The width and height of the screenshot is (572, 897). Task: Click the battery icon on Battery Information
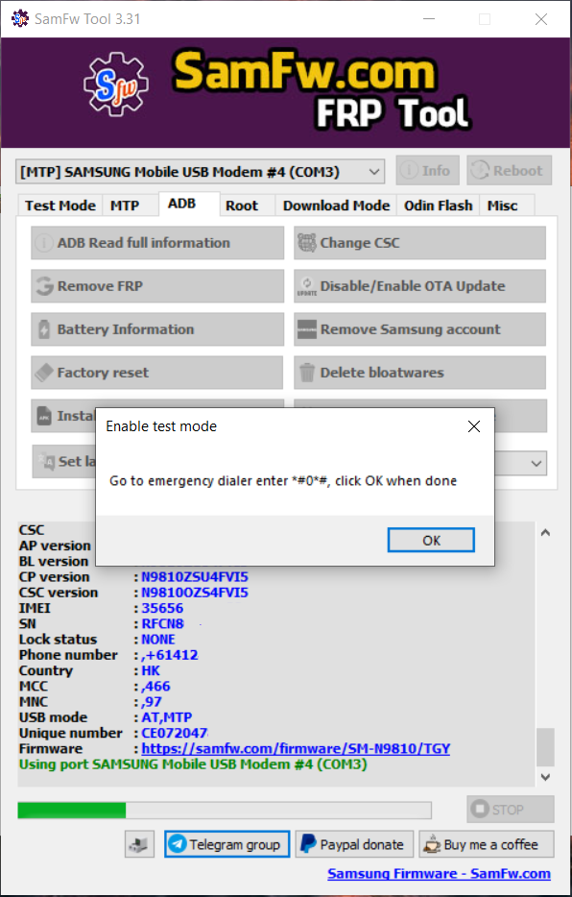44,329
